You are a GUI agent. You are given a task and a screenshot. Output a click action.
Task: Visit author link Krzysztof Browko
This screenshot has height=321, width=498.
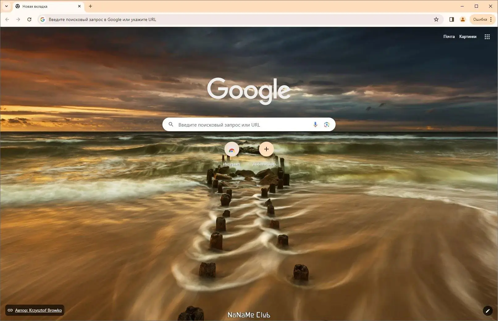pos(39,310)
